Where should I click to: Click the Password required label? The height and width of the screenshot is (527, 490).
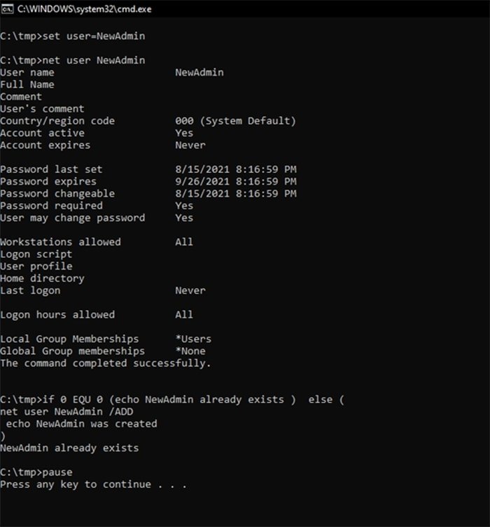pos(51,206)
